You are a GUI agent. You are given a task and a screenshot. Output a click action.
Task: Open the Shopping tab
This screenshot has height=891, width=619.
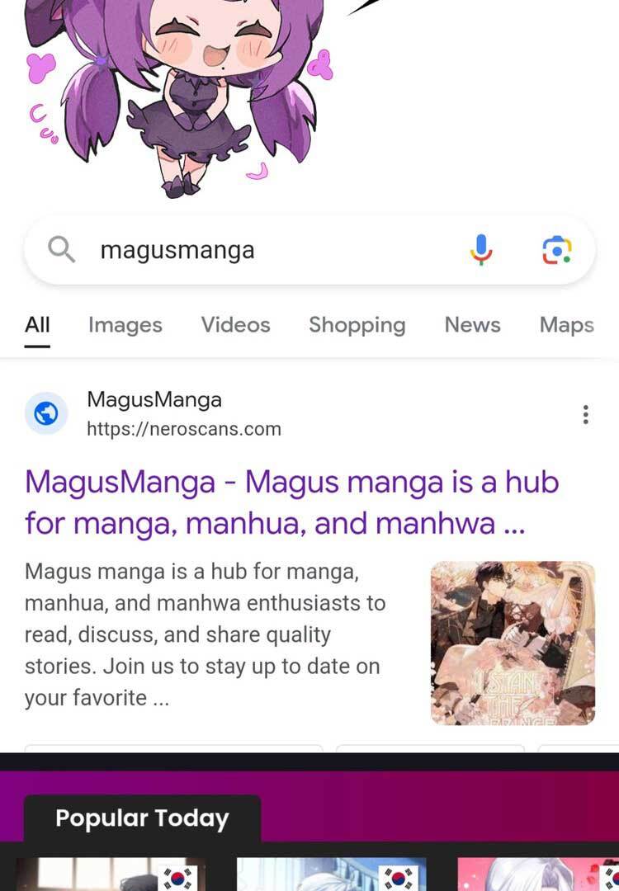coord(357,325)
